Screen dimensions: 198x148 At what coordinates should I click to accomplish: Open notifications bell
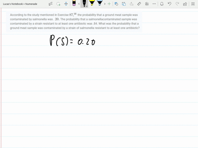162,4
